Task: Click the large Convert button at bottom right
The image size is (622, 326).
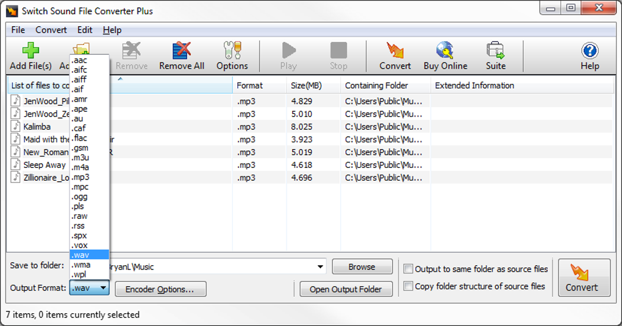Action: [x=584, y=278]
